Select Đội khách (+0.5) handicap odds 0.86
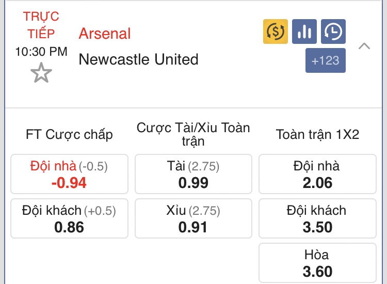 point(69,218)
